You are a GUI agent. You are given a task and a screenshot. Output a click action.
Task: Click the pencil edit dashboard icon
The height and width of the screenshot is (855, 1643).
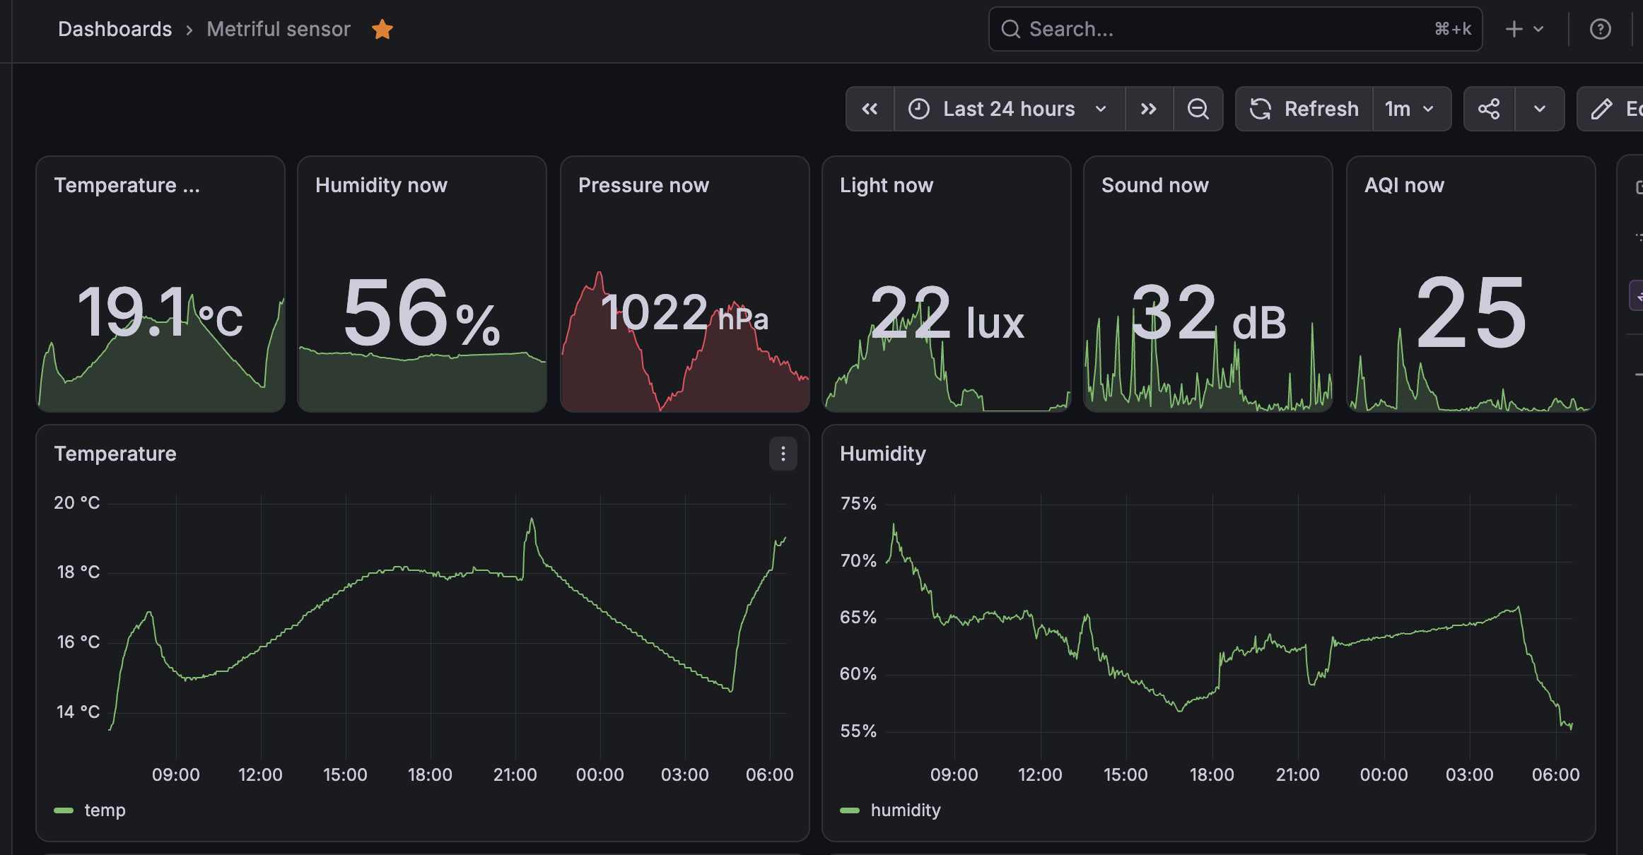point(1601,109)
